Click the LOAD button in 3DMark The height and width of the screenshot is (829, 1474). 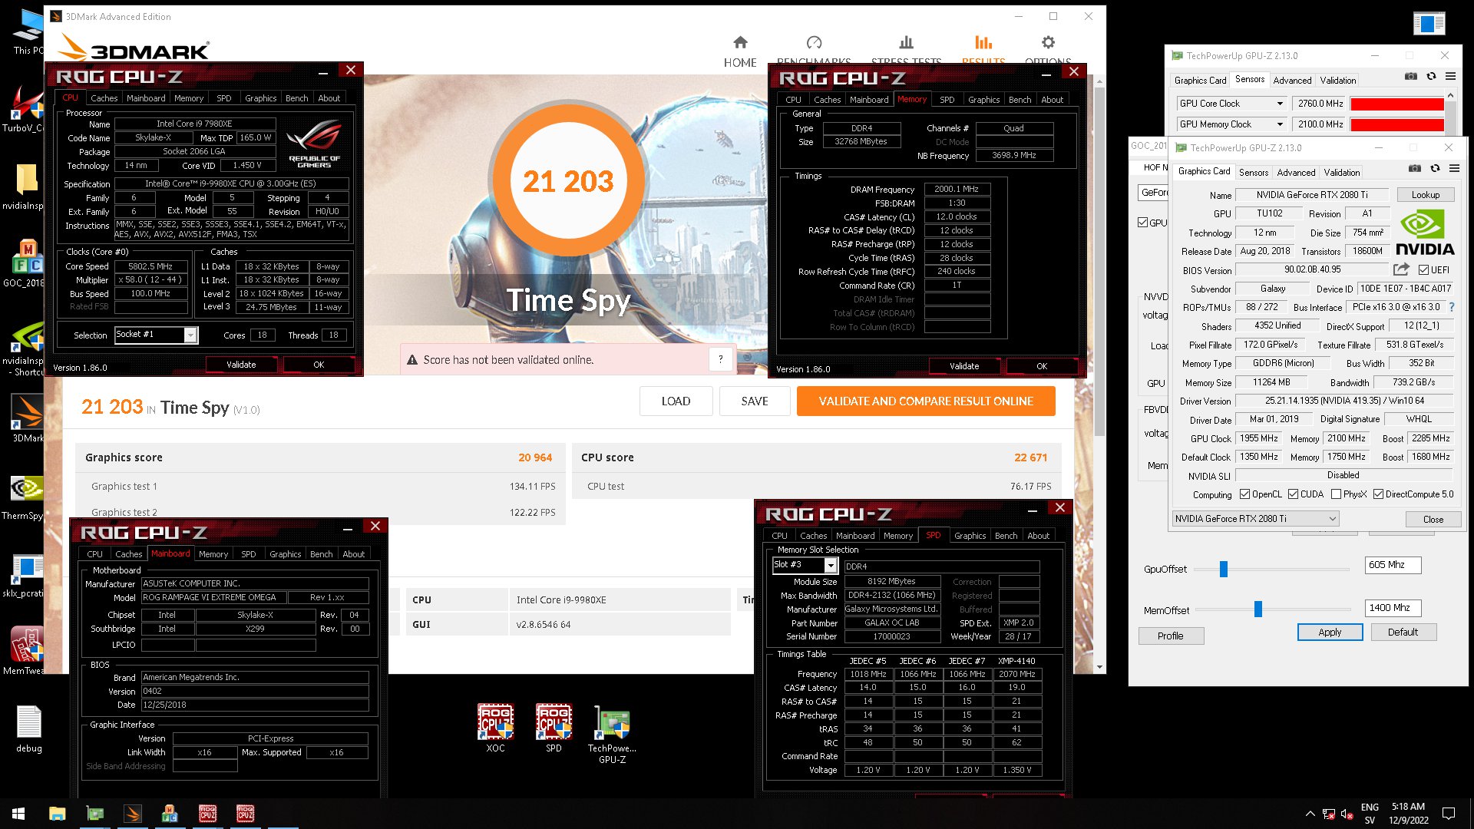tap(676, 401)
